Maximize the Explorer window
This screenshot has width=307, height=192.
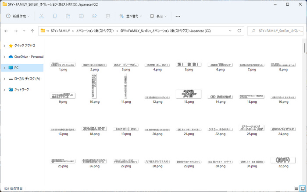[x=287, y=4]
